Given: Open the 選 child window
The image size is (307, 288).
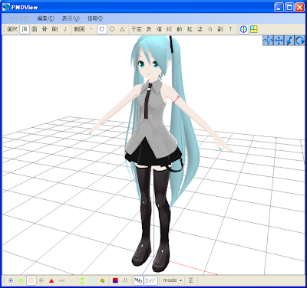Looking at the screenshot, I should (159, 29).
